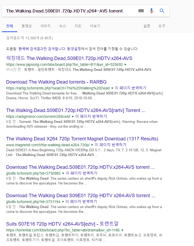Open Download The Walking Dead torrents - RARBG

click(56, 82)
